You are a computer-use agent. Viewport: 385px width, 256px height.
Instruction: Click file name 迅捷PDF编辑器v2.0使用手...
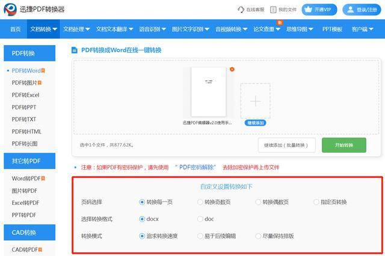point(207,123)
